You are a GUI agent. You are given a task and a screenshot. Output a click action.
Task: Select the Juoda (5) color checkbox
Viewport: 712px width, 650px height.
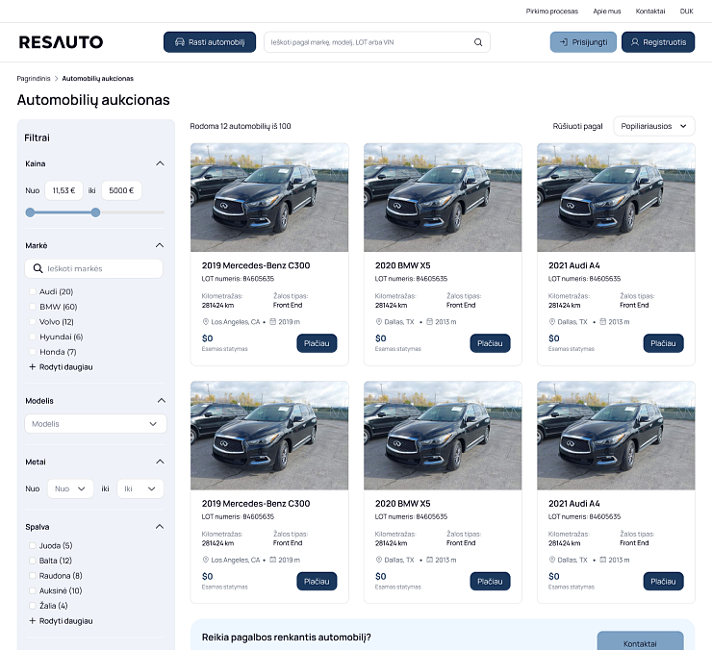click(33, 545)
